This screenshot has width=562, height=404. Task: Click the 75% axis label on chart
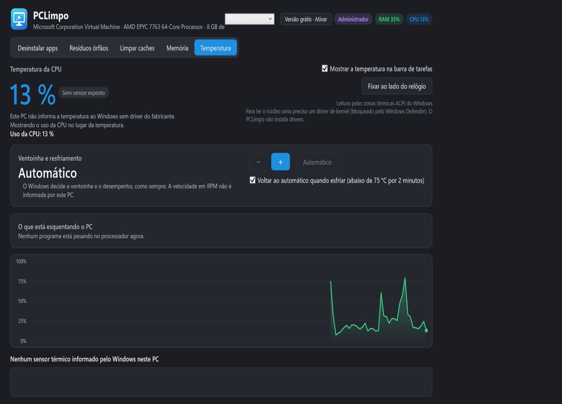click(22, 281)
